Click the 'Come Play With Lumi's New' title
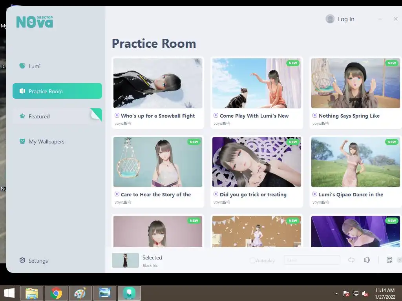 pos(254,116)
